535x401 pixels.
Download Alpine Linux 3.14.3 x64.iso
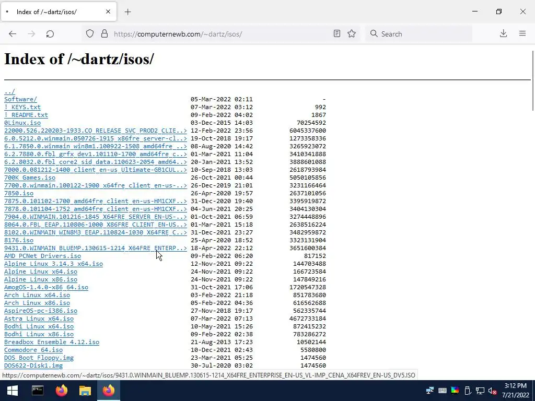[x=54, y=264]
